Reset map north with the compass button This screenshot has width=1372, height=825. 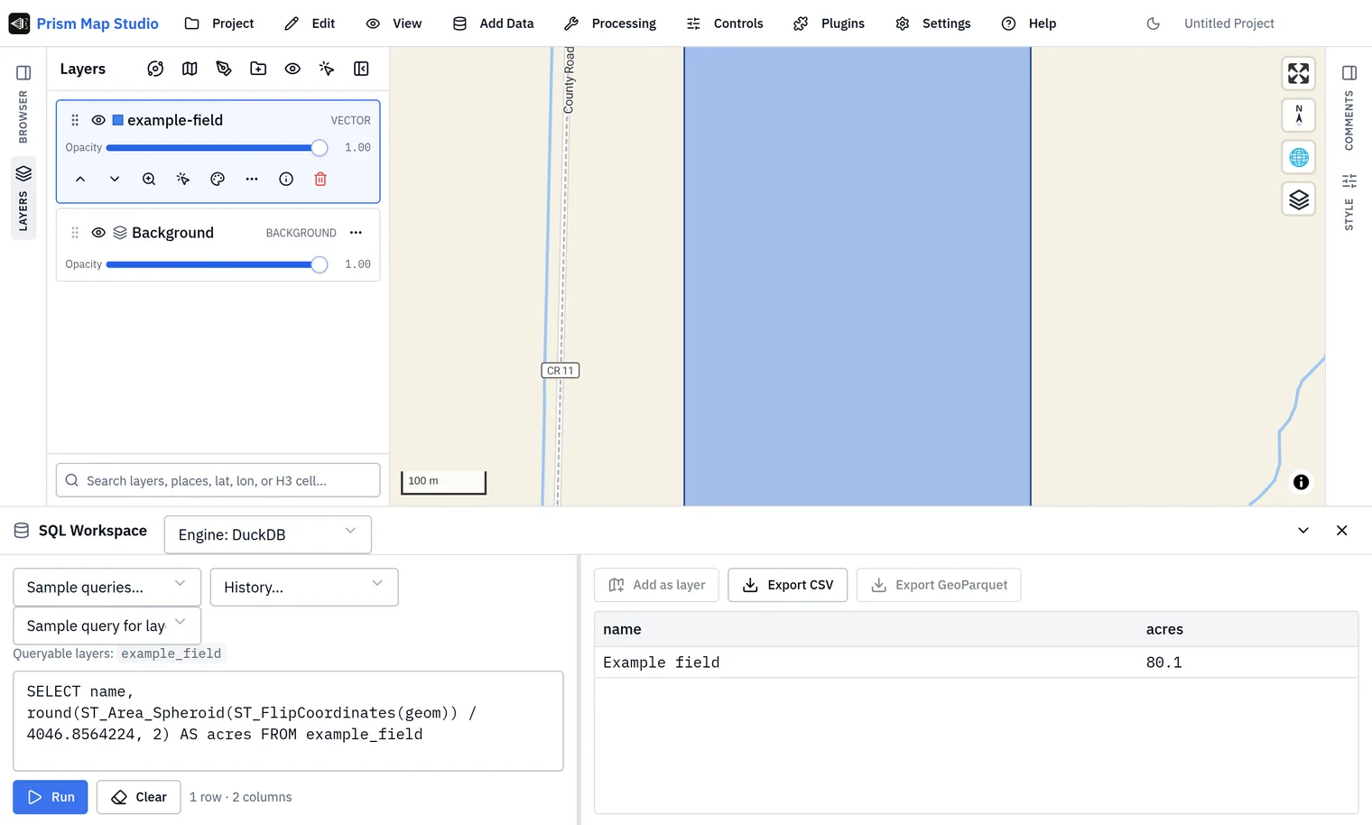point(1299,115)
